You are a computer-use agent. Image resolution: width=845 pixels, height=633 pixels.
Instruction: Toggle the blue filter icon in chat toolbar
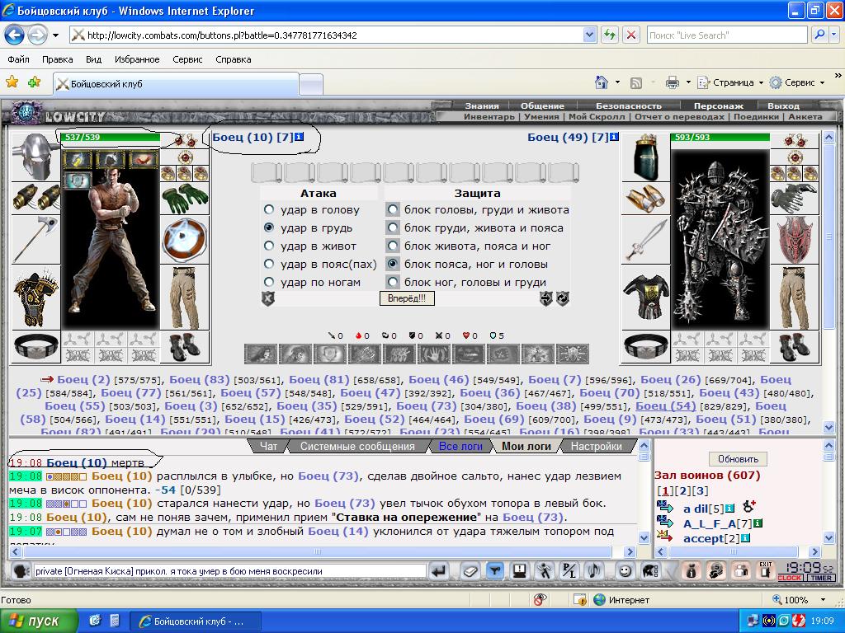pos(495,570)
